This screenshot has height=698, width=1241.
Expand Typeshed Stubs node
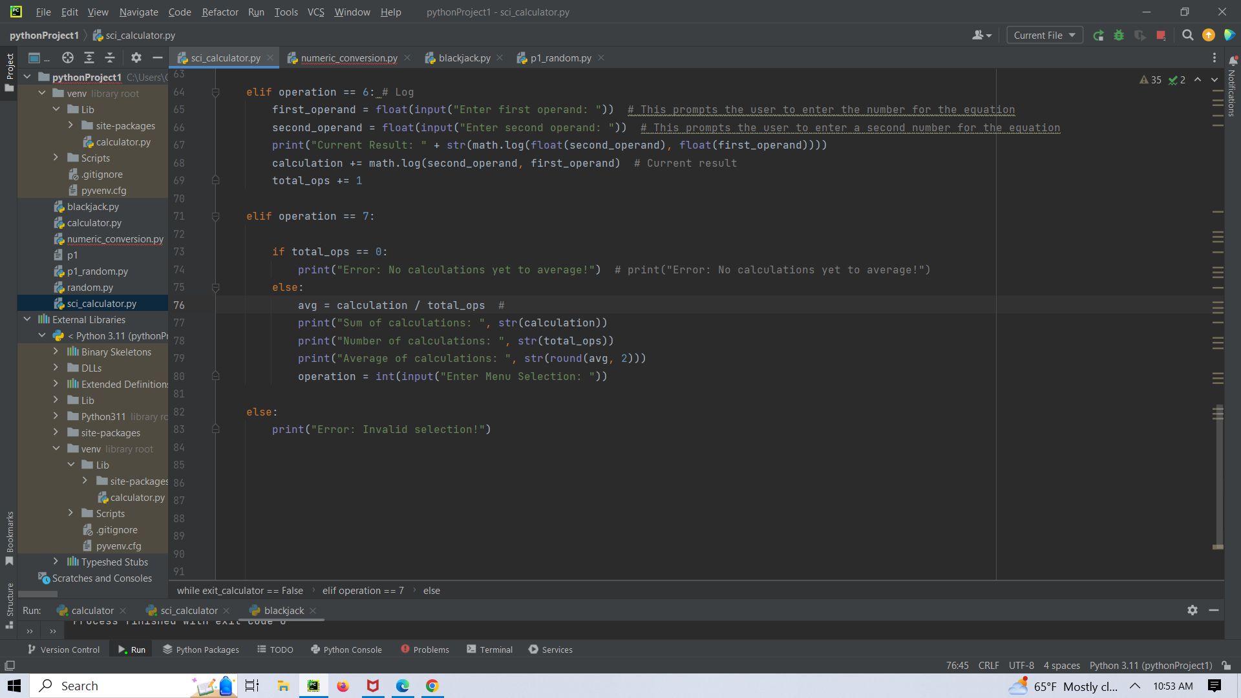tap(56, 562)
